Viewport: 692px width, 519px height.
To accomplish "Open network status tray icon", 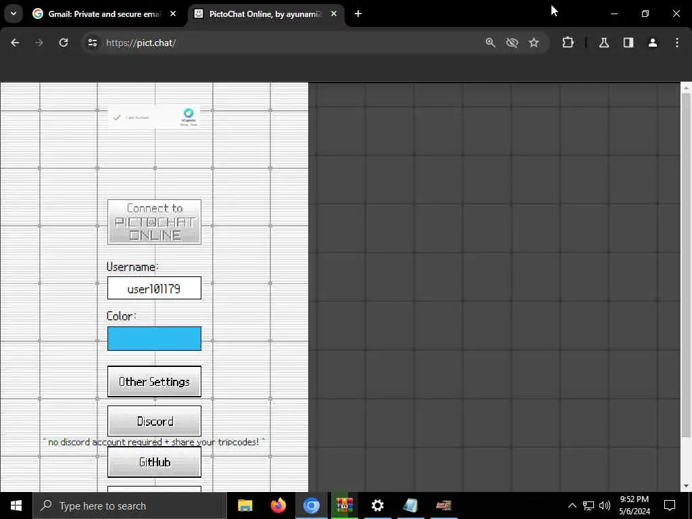I will tap(589, 505).
